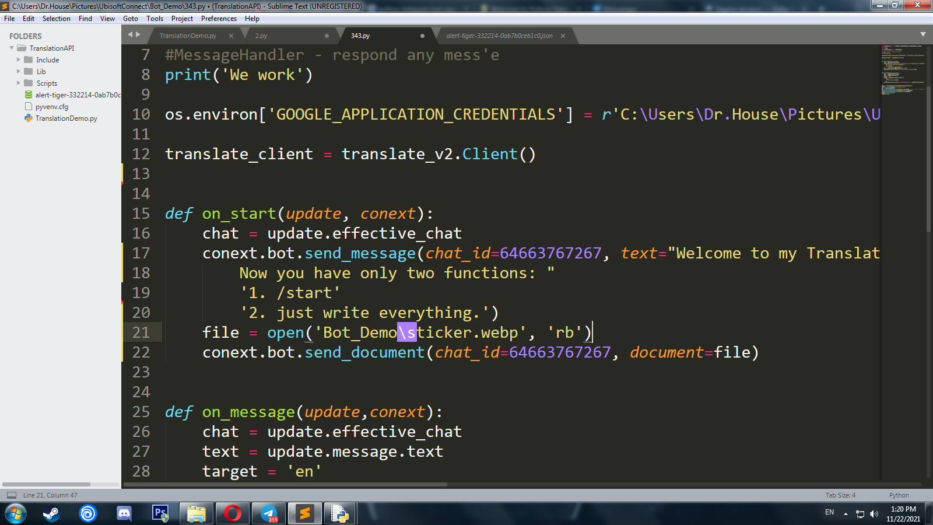Open Telegram from the taskbar
Image resolution: width=933 pixels, height=525 pixels.
269,514
